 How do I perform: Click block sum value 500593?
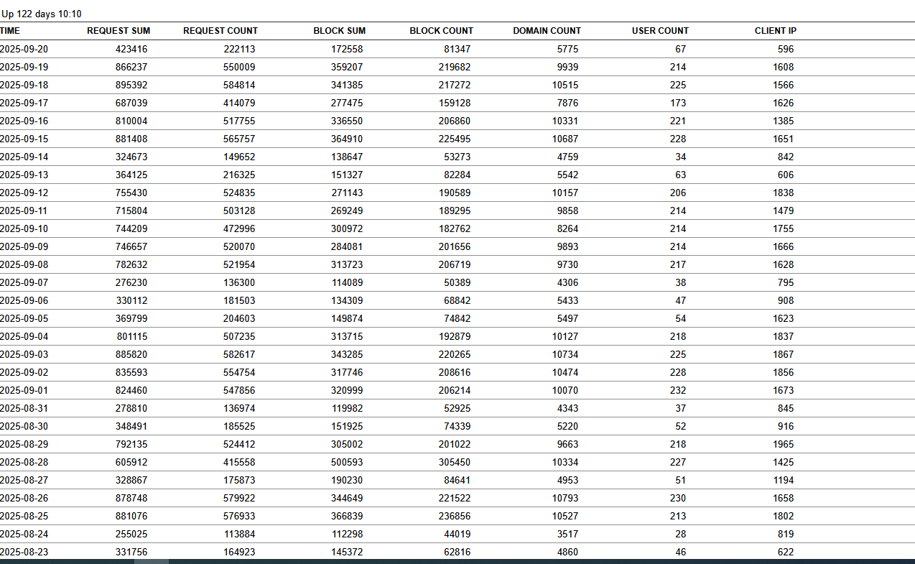click(x=347, y=463)
